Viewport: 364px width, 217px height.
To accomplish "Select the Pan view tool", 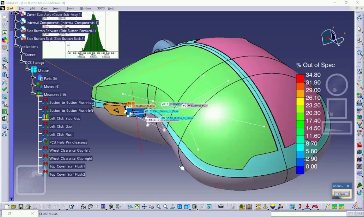I will (144, 207).
